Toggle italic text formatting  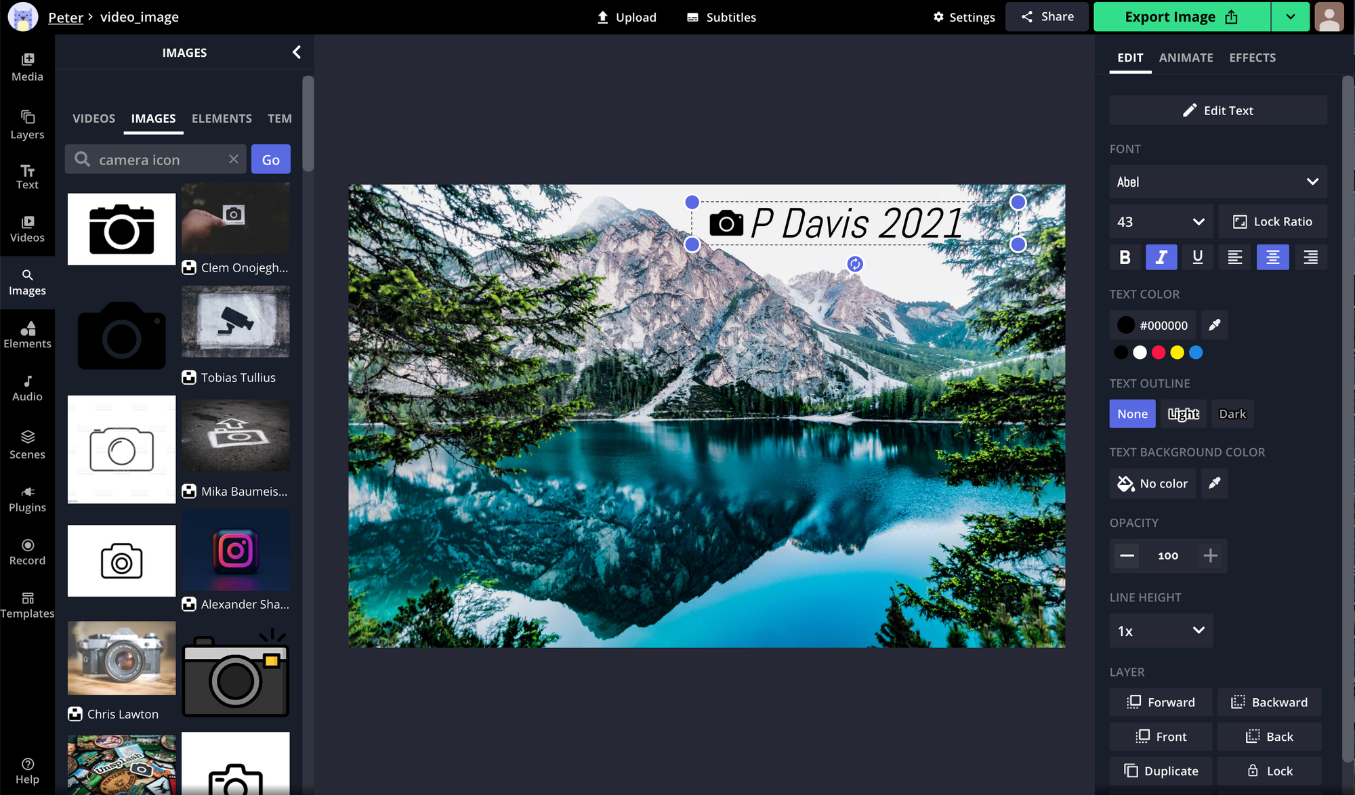[x=1161, y=257]
